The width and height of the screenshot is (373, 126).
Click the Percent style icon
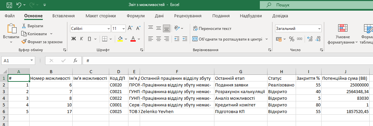point(292,39)
